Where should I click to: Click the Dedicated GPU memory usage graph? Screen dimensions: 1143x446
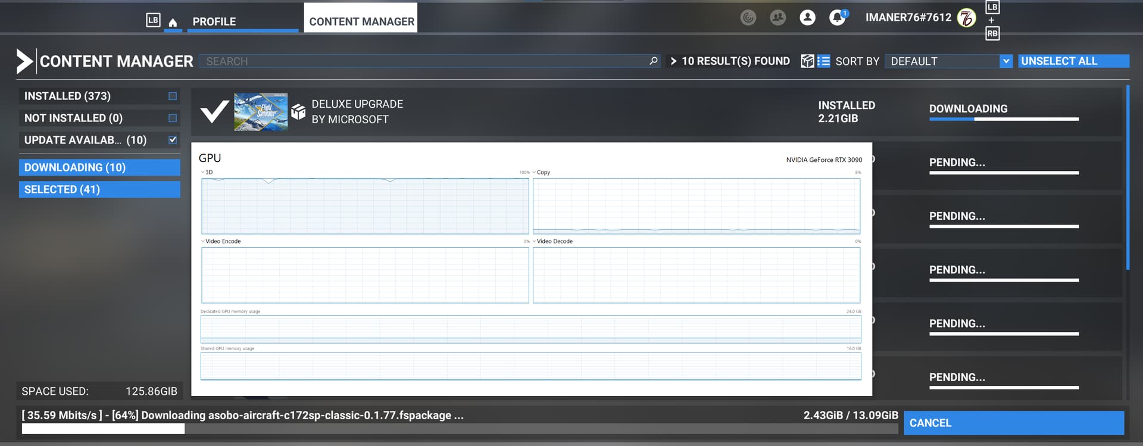coord(530,329)
